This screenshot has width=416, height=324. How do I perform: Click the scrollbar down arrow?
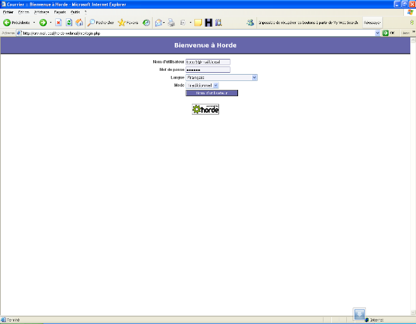[x=413, y=312]
